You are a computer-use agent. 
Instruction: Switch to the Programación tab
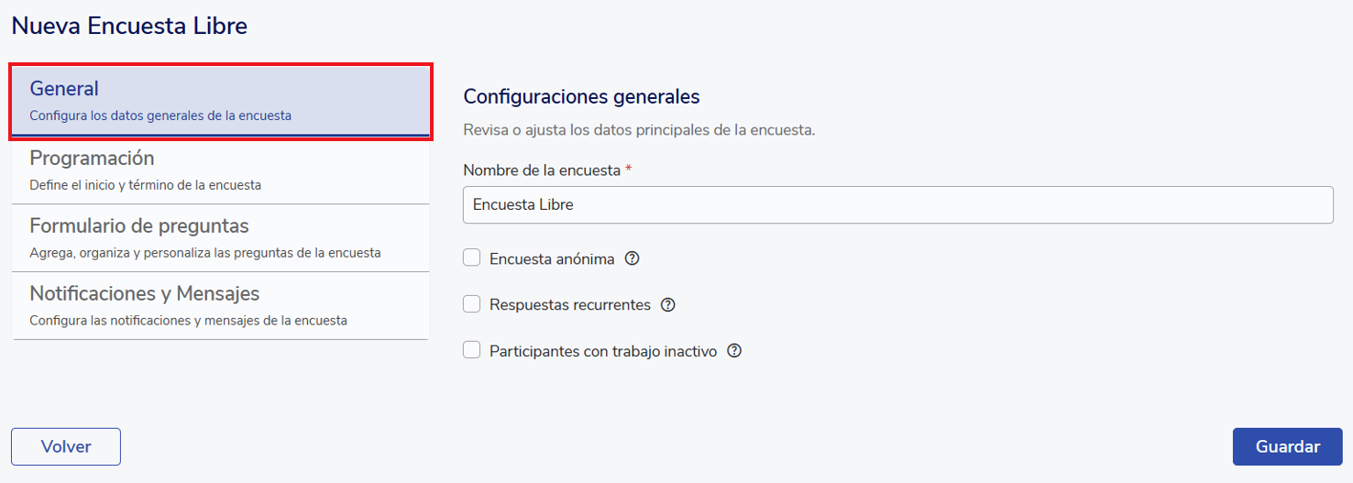point(220,170)
